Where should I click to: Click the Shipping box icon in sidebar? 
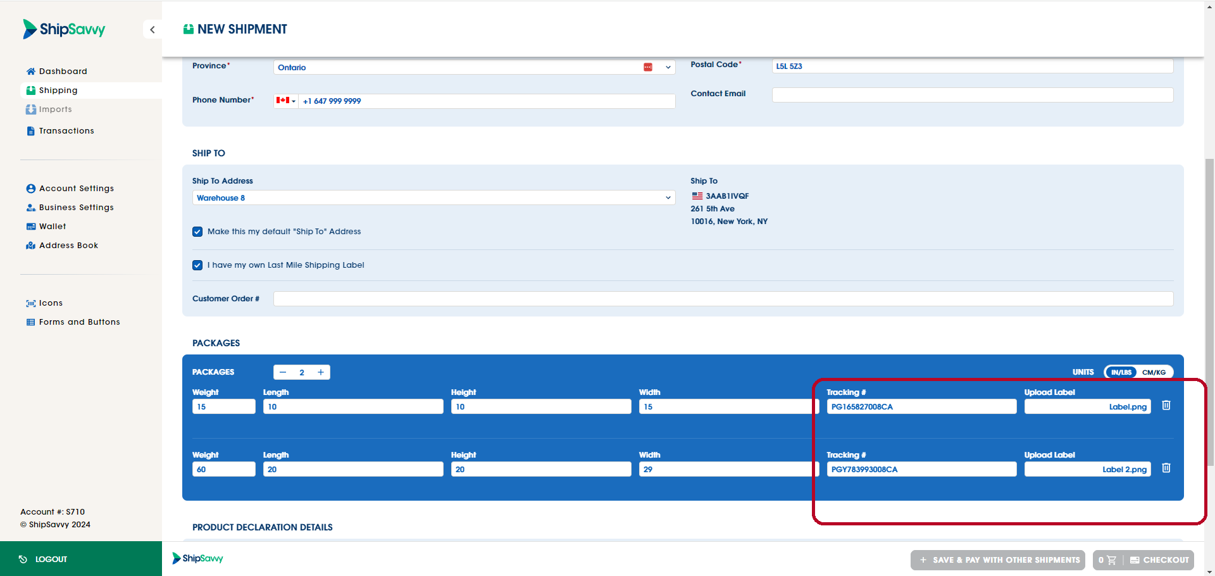pyautogui.click(x=30, y=91)
